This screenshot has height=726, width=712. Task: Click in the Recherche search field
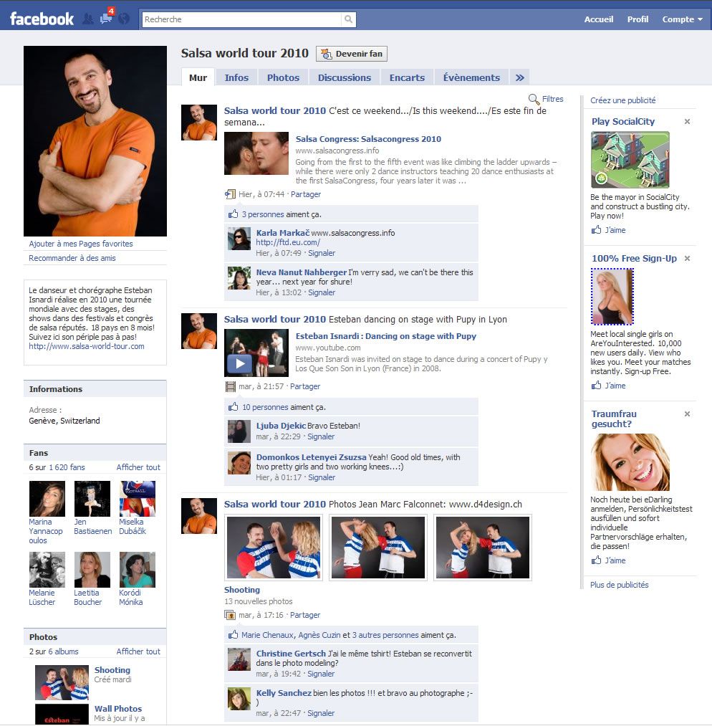242,19
